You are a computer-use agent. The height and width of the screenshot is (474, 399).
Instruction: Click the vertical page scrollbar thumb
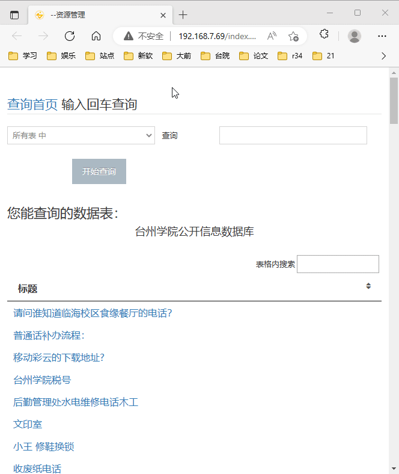(394, 100)
